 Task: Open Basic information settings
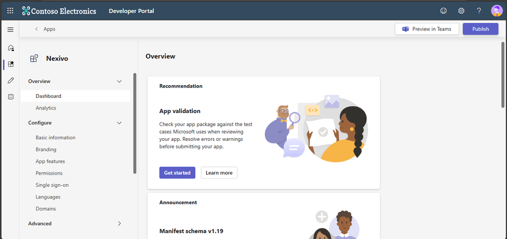tap(55, 138)
